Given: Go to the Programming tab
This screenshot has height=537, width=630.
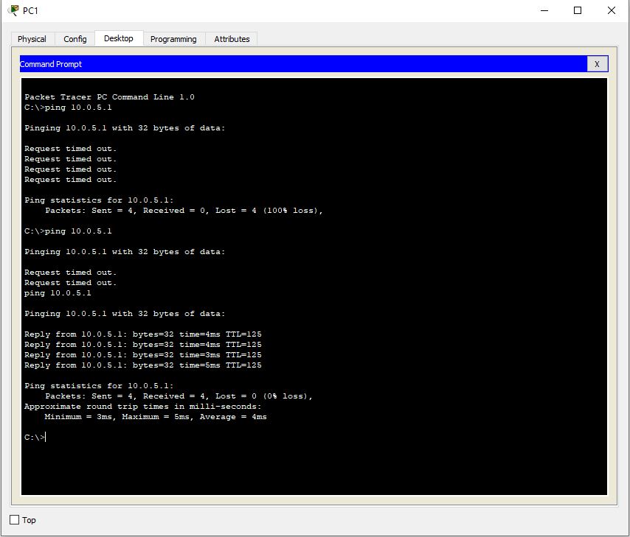Looking at the screenshot, I should click(173, 39).
